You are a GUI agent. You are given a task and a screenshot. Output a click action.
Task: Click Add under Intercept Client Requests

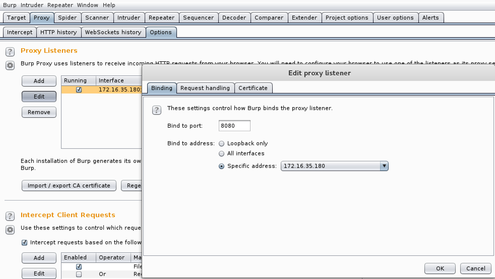[x=39, y=258]
